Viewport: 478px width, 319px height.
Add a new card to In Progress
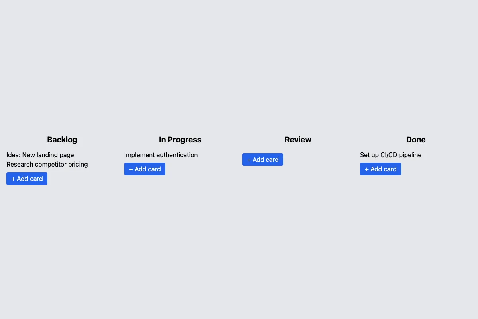tap(145, 169)
